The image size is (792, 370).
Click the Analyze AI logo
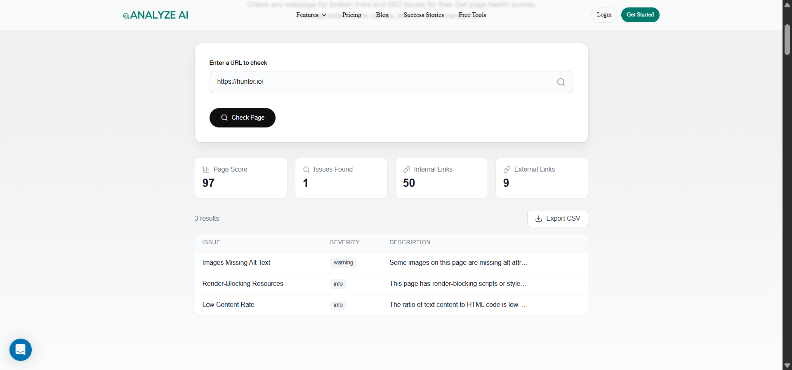[x=156, y=15]
